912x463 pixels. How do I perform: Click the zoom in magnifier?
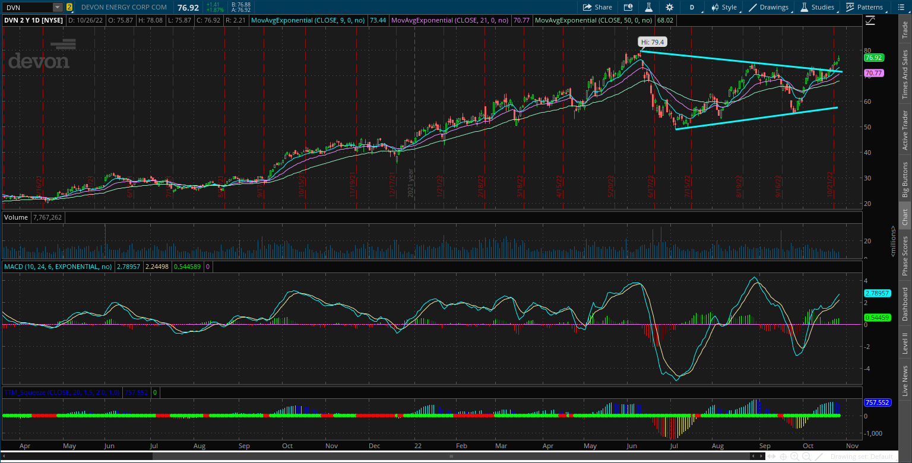[x=794, y=456]
